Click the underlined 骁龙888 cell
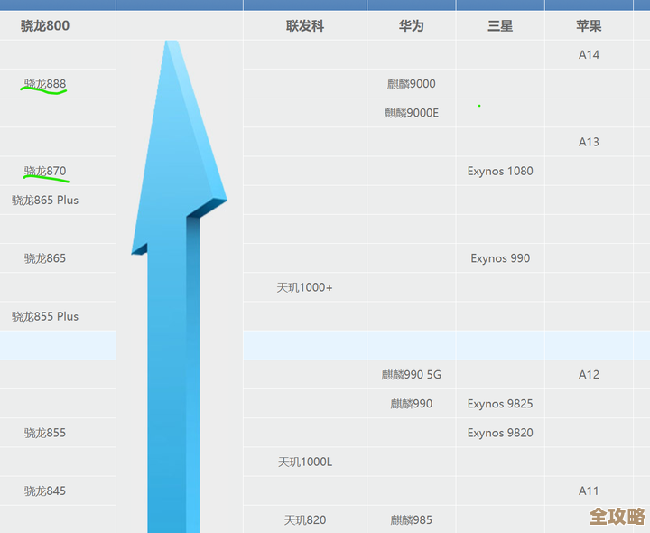Viewport: 650px width, 533px height. (x=45, y=84)
